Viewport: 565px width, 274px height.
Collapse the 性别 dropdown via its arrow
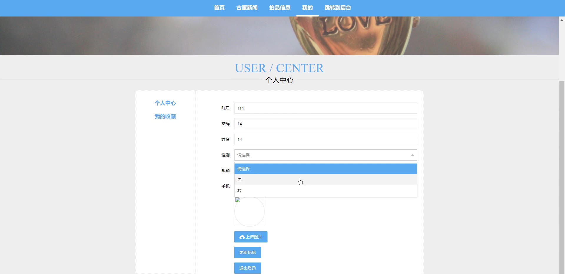[x=412, y=155]
